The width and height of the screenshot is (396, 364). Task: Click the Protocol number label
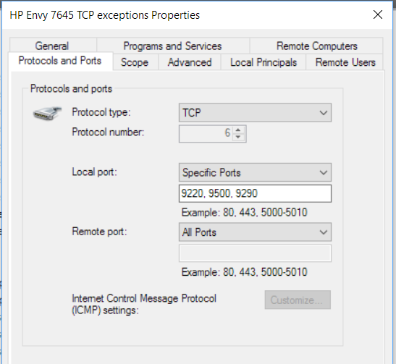point(108,132)
